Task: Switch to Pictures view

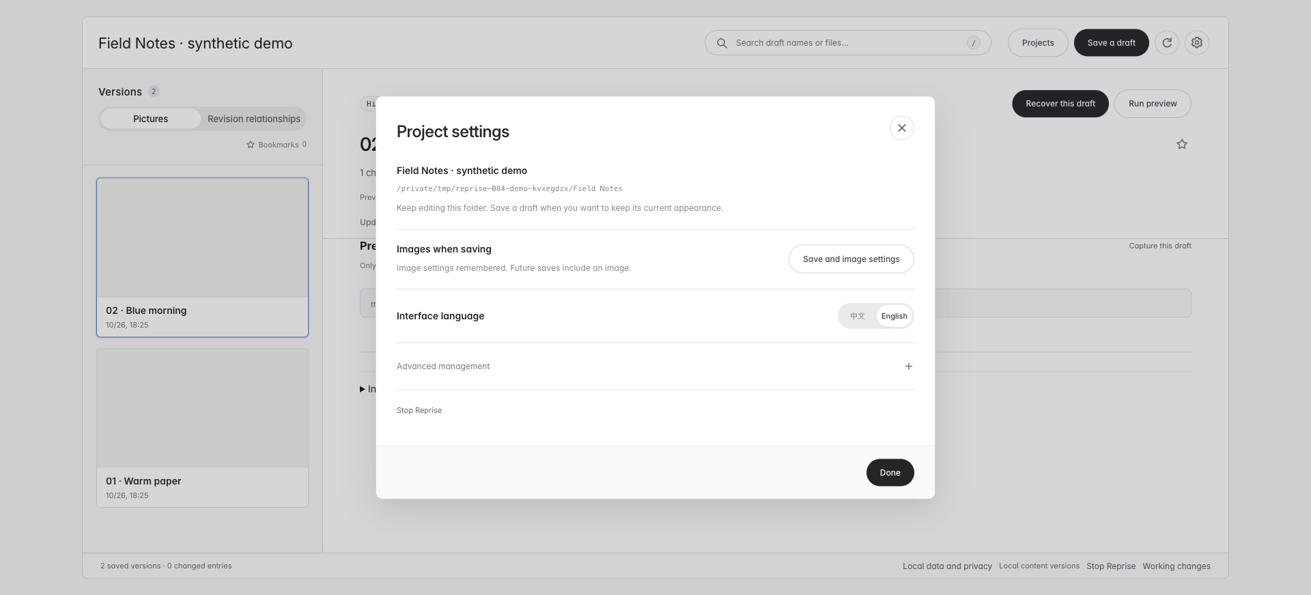Action: (x=150, y=119)
